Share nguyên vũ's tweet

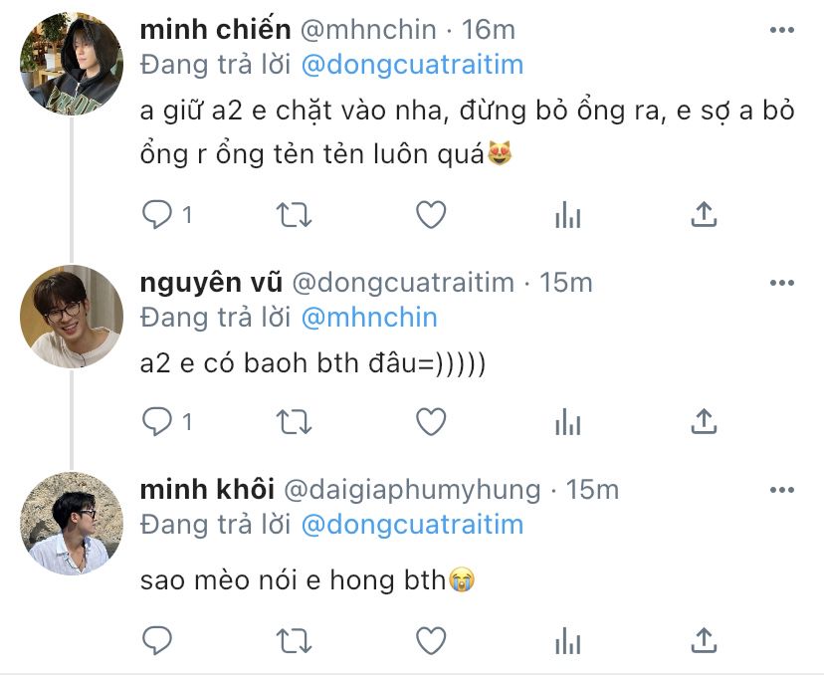(x=704, y=422)
